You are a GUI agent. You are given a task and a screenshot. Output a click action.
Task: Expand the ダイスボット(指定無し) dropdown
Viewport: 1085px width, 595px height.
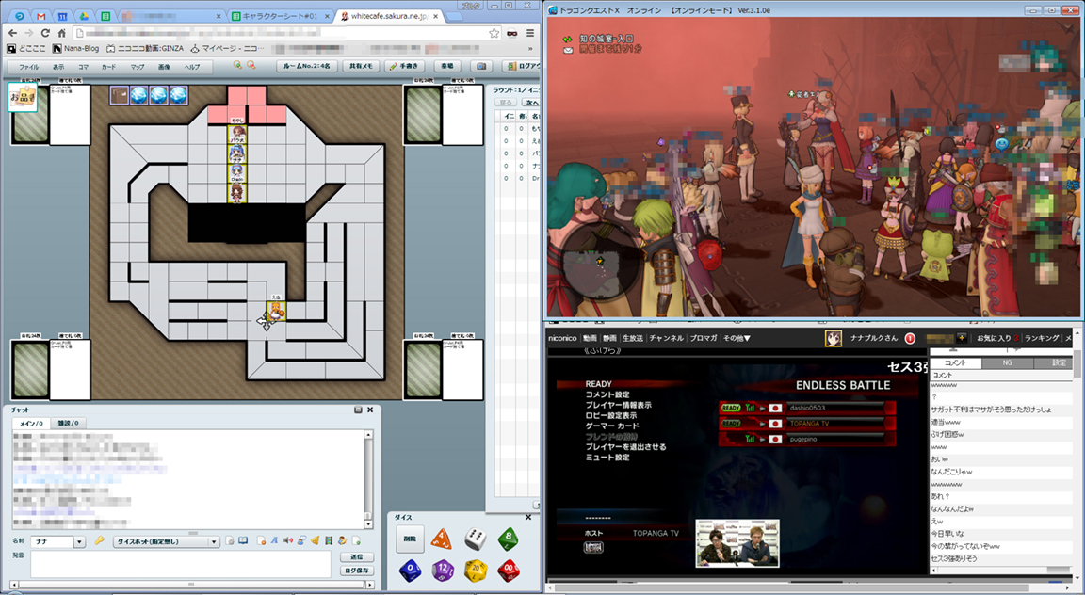click(214, 541)
